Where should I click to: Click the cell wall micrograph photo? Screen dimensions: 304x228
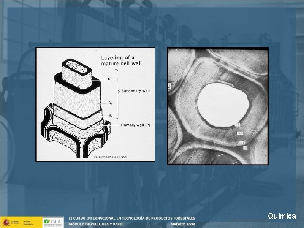(x=218, y=106)
